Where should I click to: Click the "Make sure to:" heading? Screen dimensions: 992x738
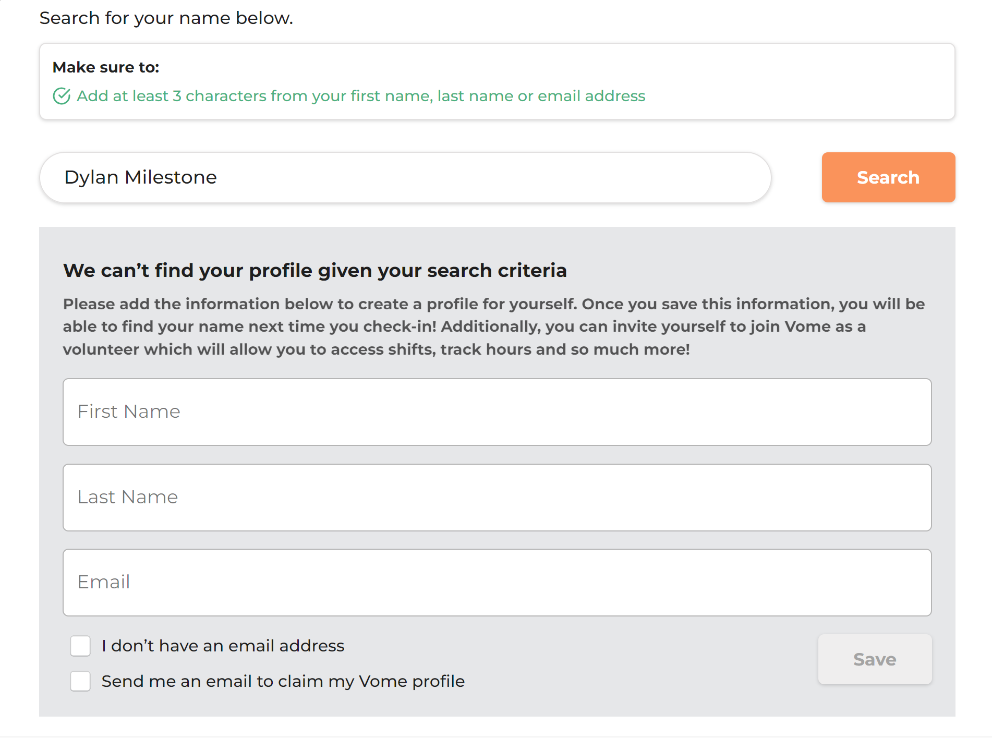[x=106, y=67]
